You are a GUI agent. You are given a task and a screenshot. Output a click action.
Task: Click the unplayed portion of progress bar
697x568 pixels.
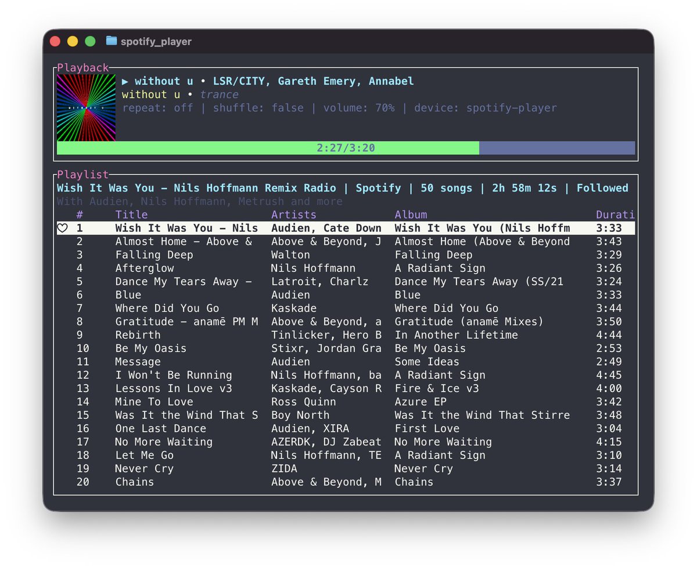557,148
